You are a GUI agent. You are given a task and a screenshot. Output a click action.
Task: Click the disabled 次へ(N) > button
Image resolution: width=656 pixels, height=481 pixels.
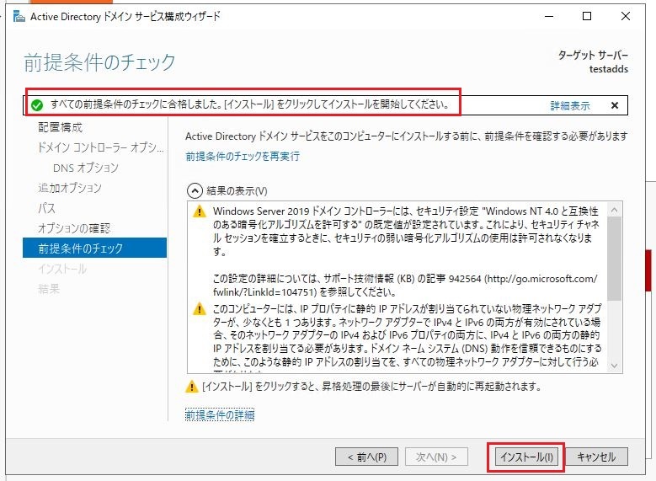436,457
